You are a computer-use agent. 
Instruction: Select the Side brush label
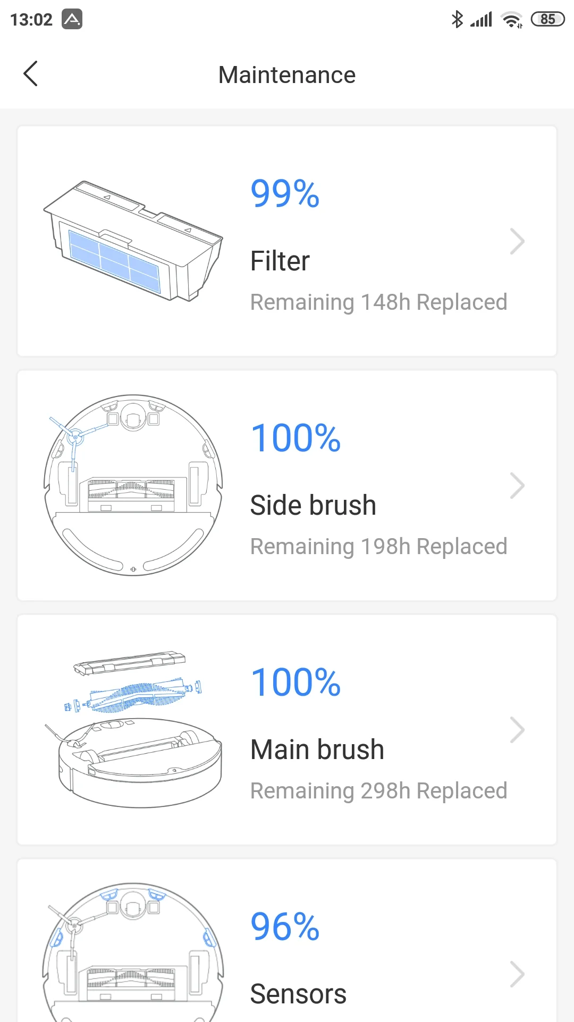tap(313, 505)
